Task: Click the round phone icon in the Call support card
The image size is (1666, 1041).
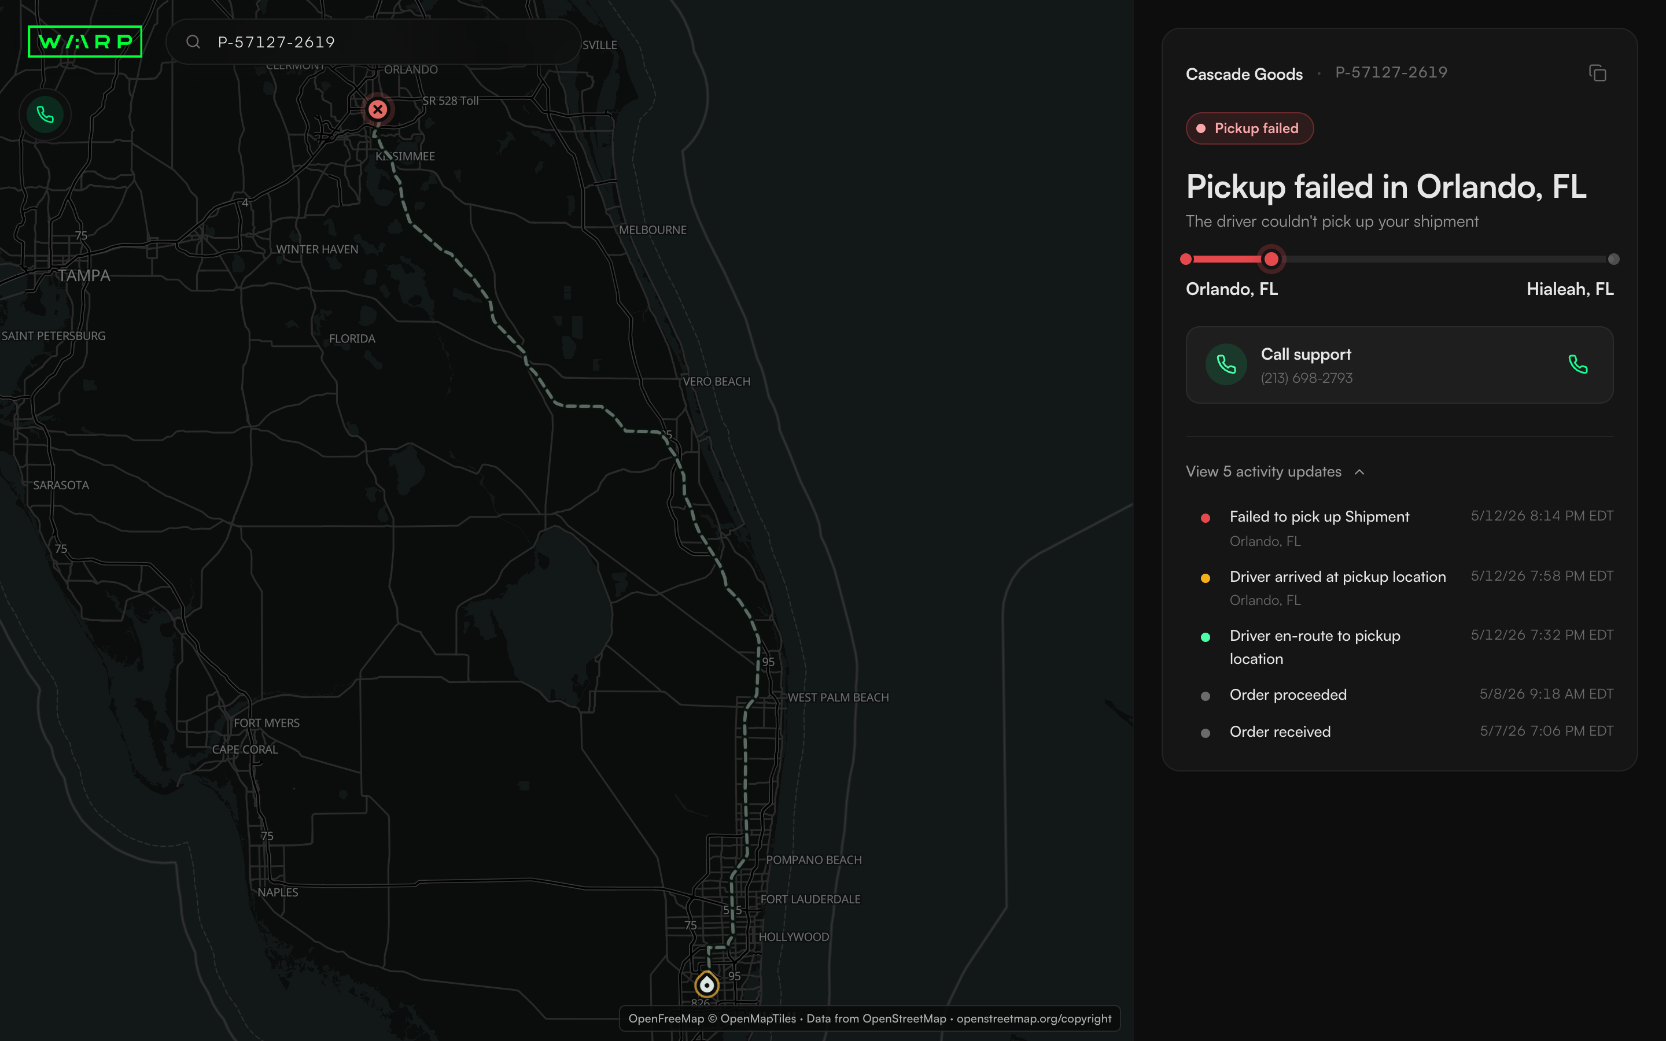Action: [1226, 364]
